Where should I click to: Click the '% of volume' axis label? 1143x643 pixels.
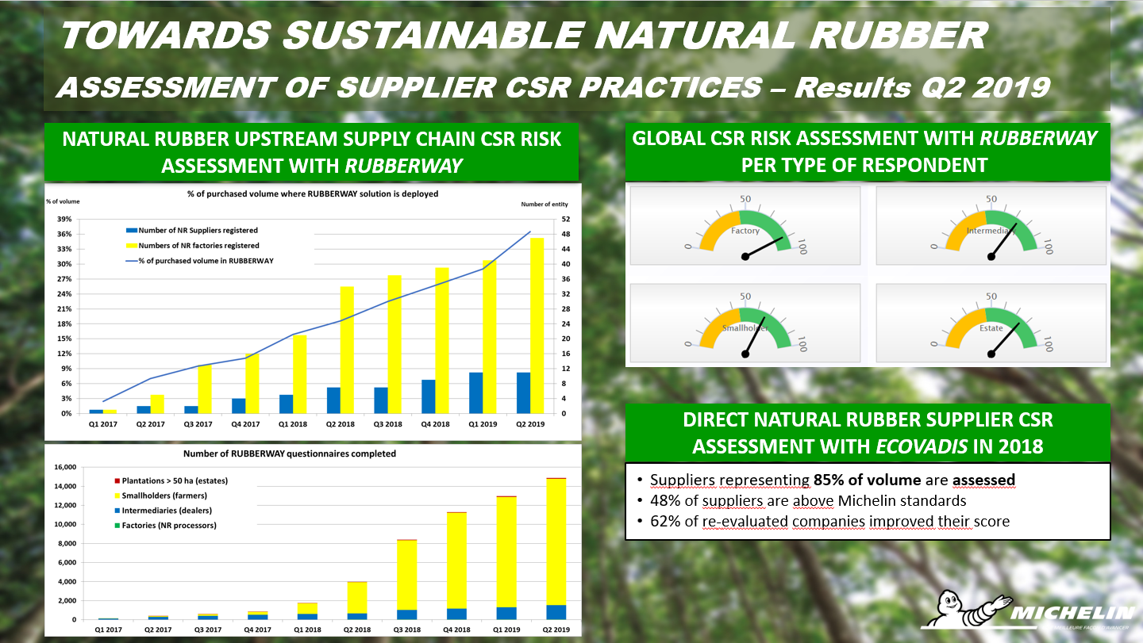[63, 201]
